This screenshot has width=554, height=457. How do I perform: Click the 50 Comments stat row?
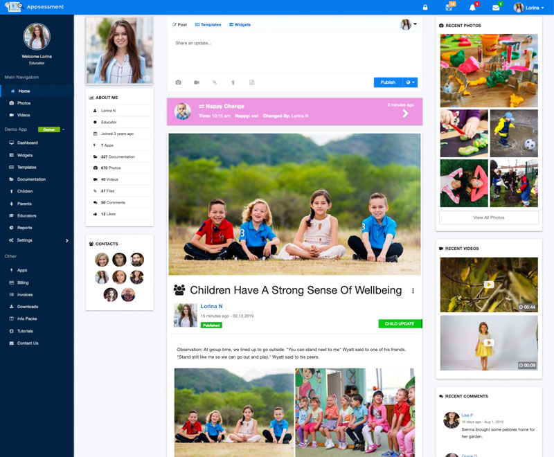pyautogui.click(x=119, y=202)
